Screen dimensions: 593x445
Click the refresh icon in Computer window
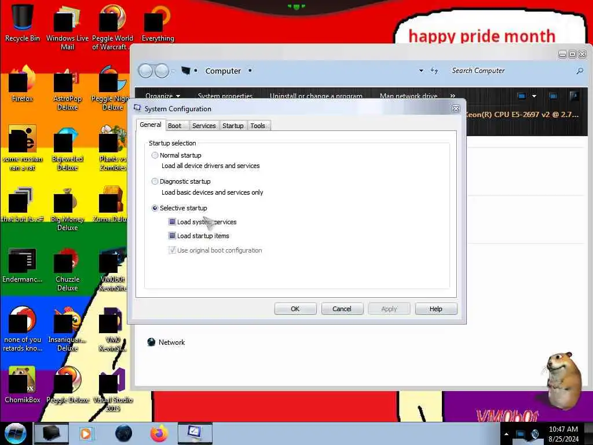pos(434,71)
